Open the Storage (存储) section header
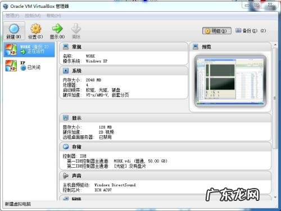Viewport: 281px width, 211px height. 165,146
